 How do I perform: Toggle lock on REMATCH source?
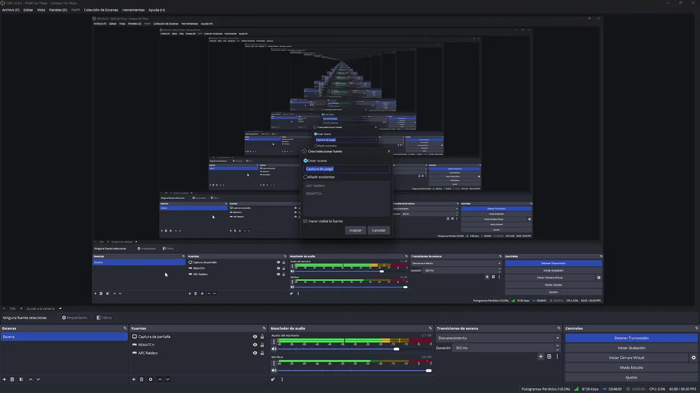(262, 345)
